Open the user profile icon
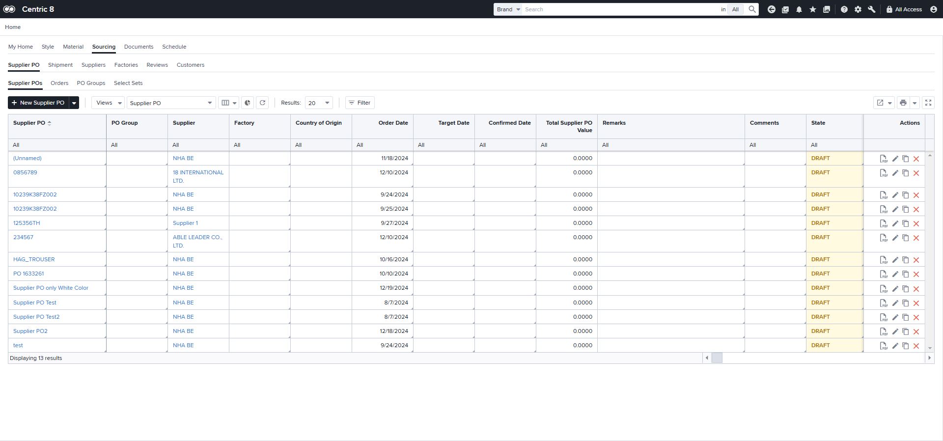This screenshot has height=441, width=943. 934,9
